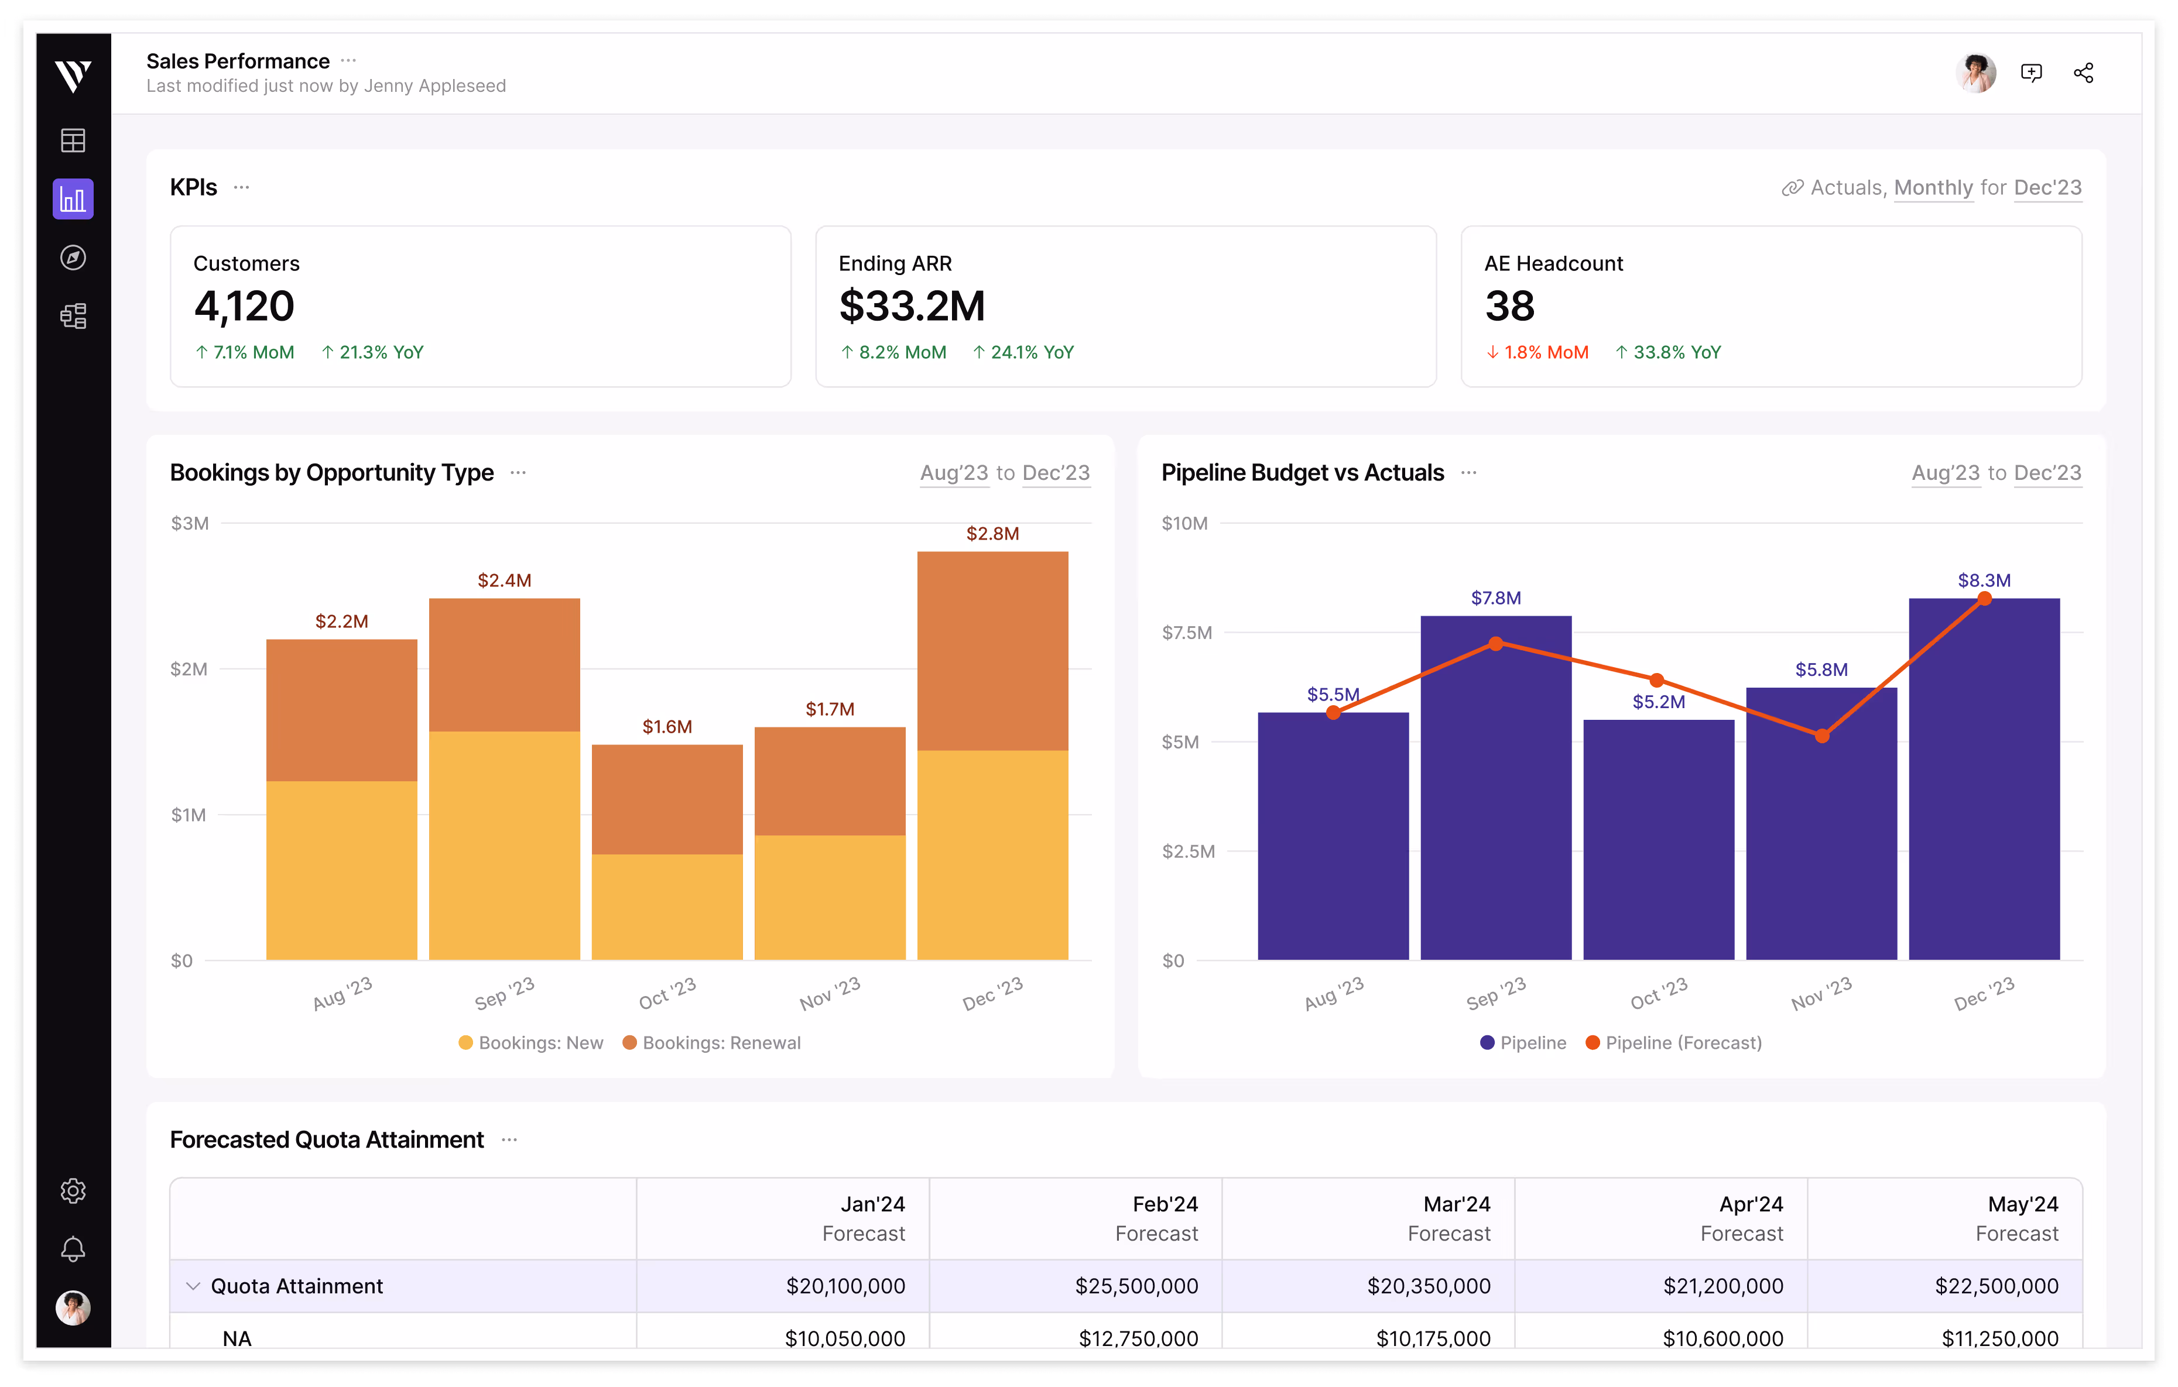Collapse the Quota Attainment row
This screenshot has height=1387, width=2178.
coord(193,1286)
